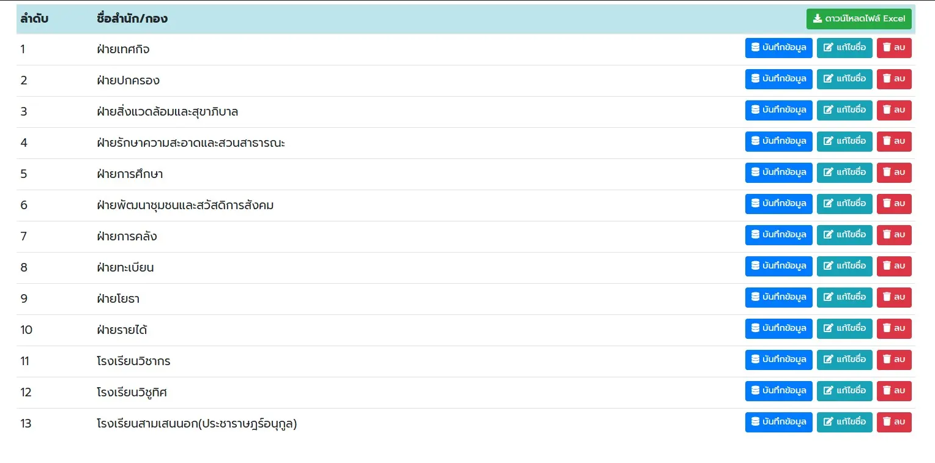Delete the โรงเรียนวิชากร row
Viewport: 935px width, 463px height.
[894, 360]
